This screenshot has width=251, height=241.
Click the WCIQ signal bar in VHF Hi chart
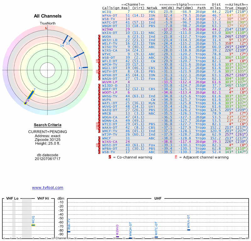click(33, 225)
